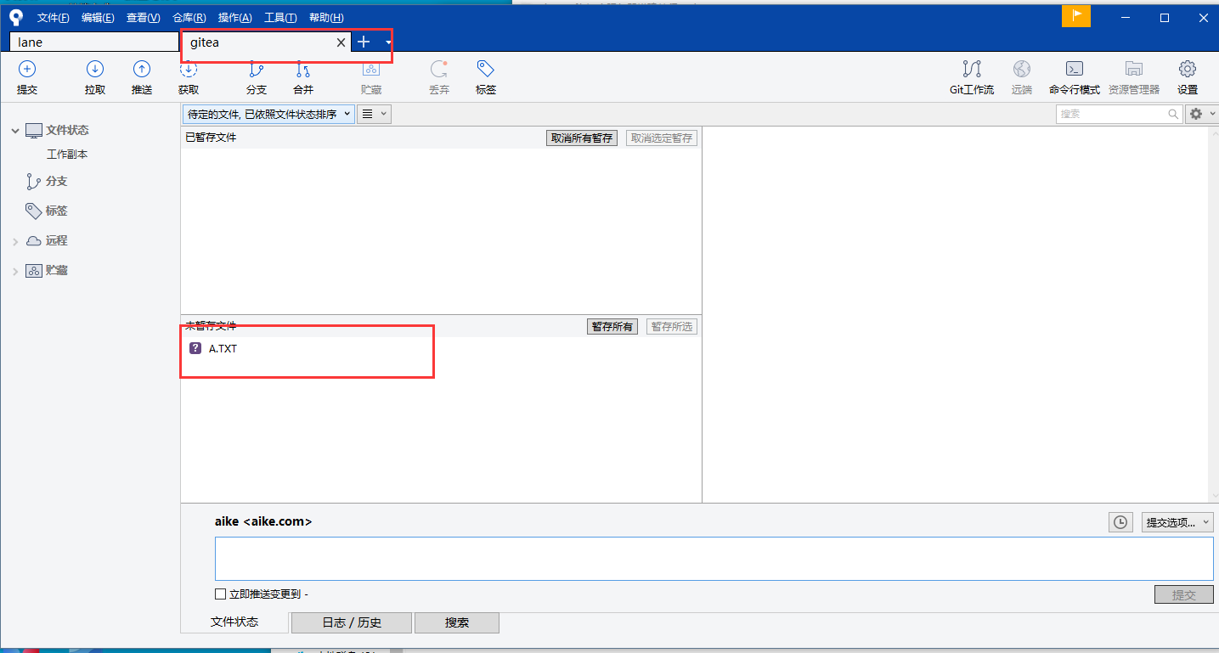Click the 贮藏 (Stash) toolbar icon
This screenshot has height=653, width=1219.
click(371, 70)
